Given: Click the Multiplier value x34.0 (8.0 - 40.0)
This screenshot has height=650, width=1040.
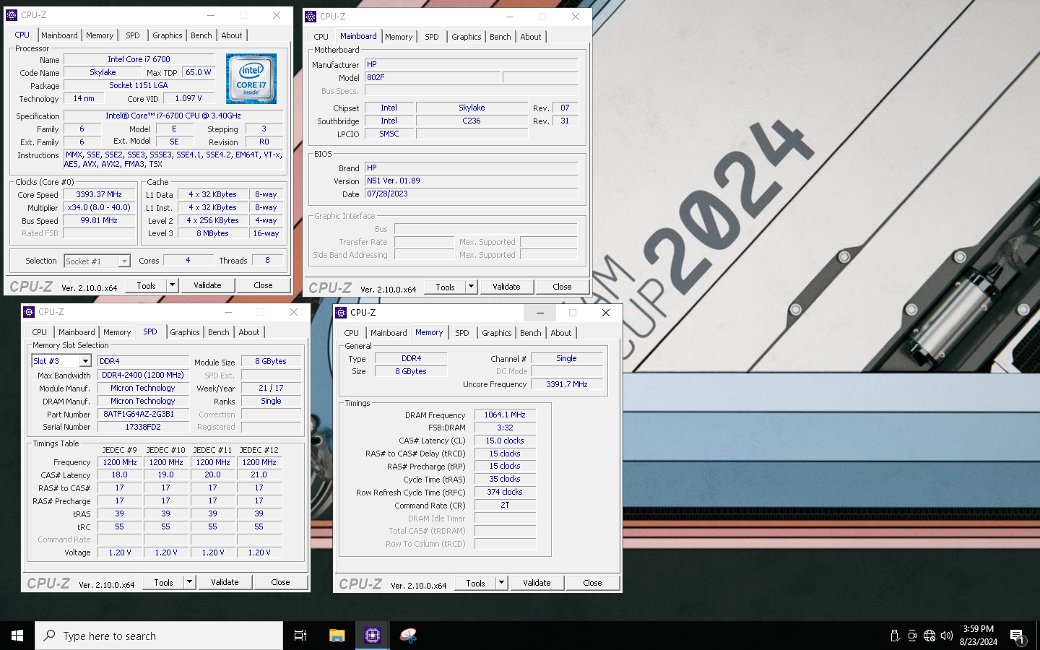Looking at the screenshot, I should point(99,207).
